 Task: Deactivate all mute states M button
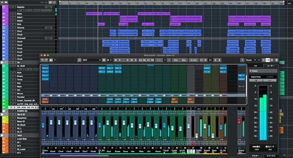coord(116,60)
